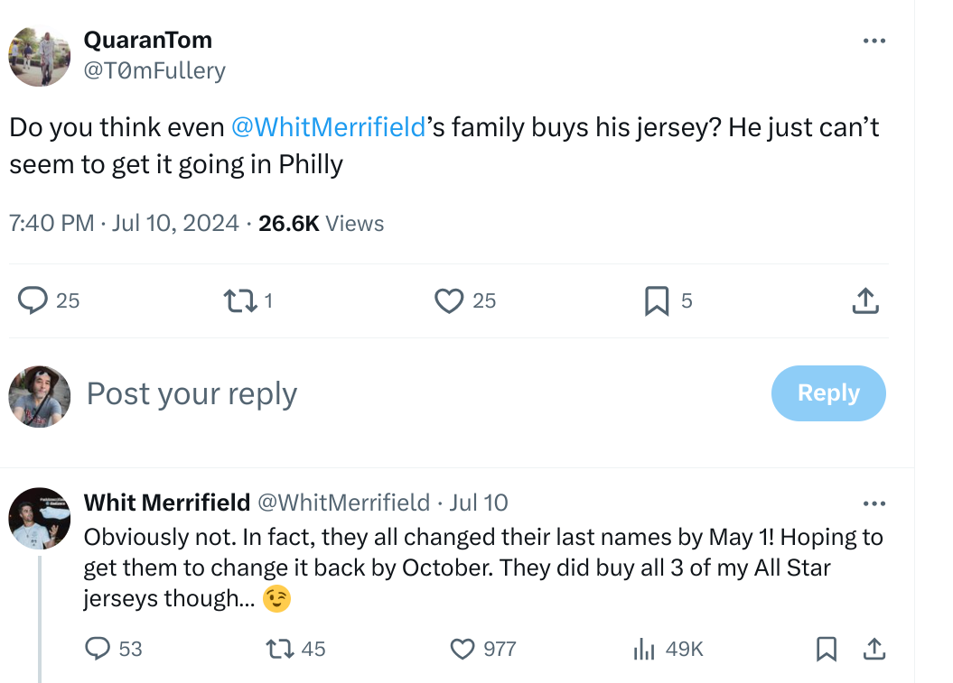Open more options on Whit Merrifield's reply
953x683 pixels.
[x=874, y=503]
